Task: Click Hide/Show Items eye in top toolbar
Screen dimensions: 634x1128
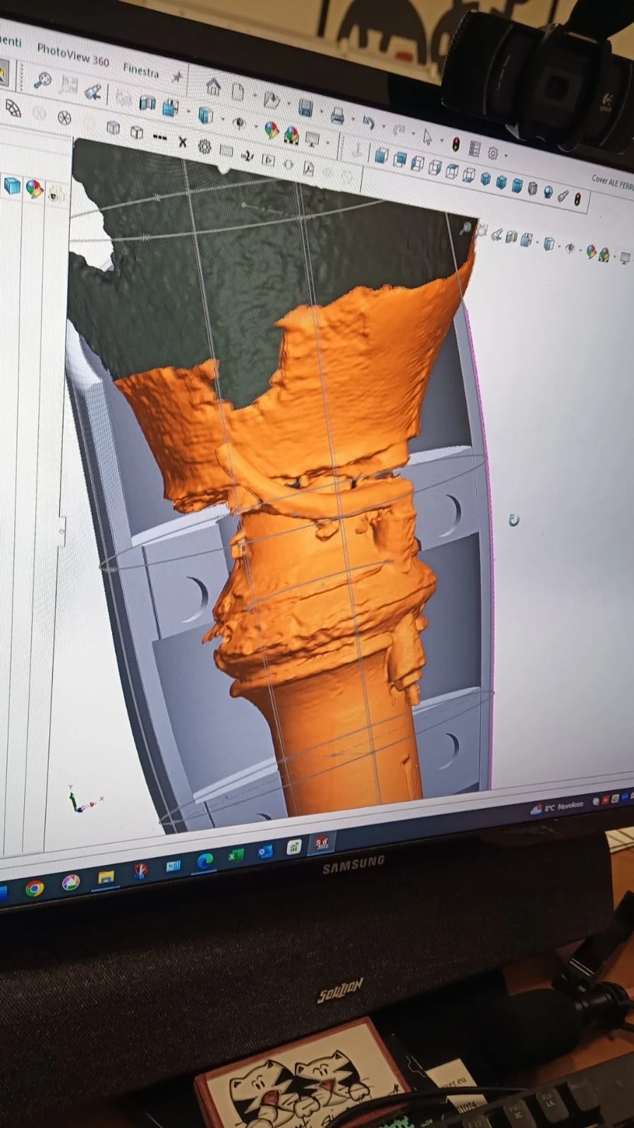Action: pyautogui.click(x=238, y=123)
